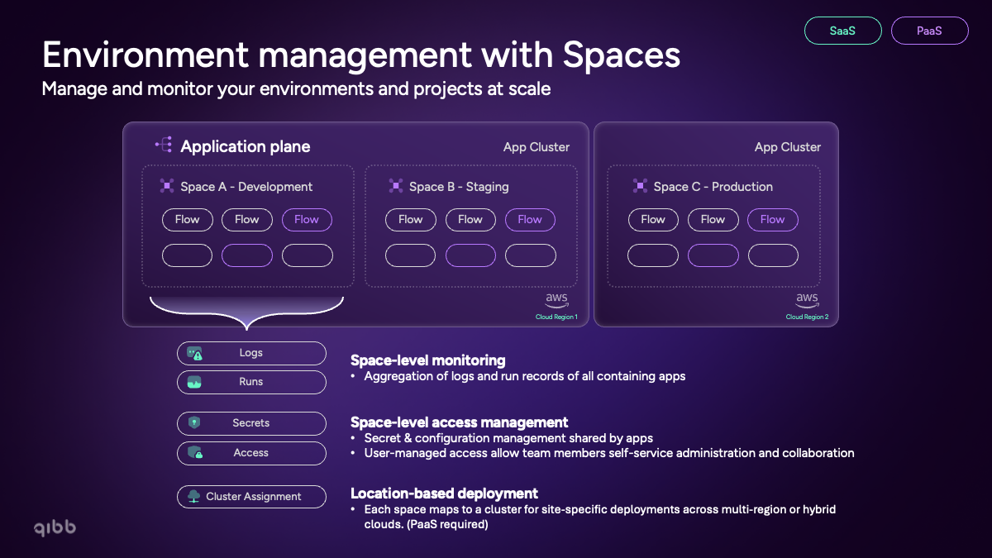This screenshot has width=992, height=558.
Task: Click the 'Application plane' label
Action: click(246, 146)
